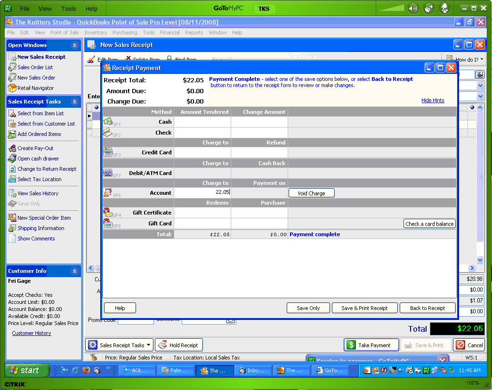Expand the How do I? dropdown
Screen dimensions: 492x390
coord(466,60)
